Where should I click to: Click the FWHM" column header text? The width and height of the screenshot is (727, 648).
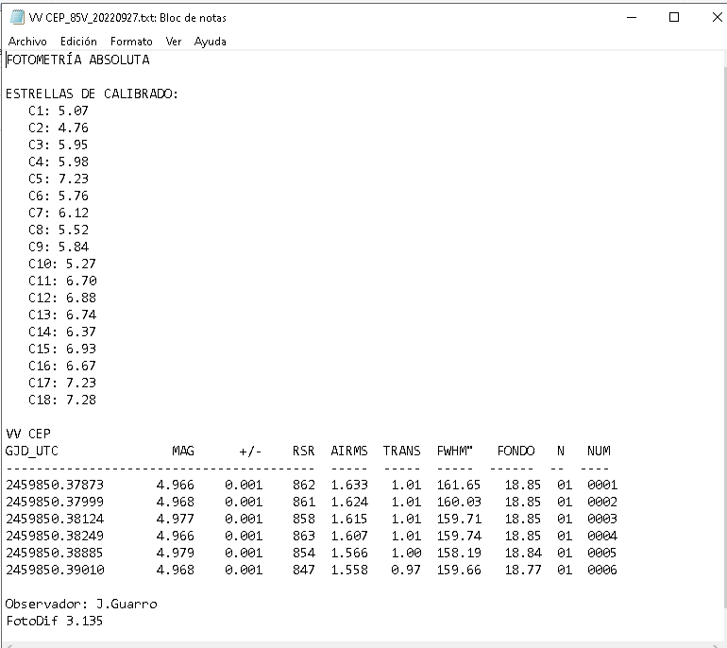tap(455, 451)
